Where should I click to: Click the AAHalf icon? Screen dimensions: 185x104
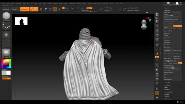[157, 35]
